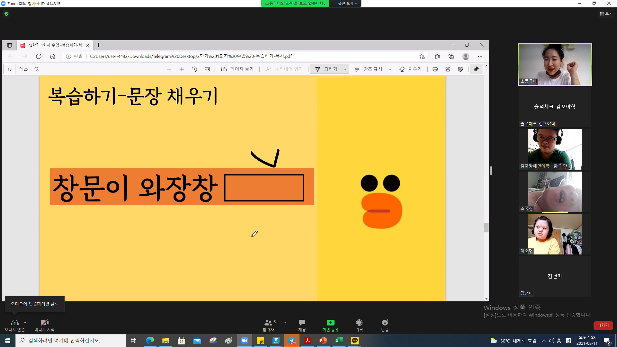Screen dimensions: 617x347
Task: Save the PDF with floppy icon
Action: click(448, 69)
